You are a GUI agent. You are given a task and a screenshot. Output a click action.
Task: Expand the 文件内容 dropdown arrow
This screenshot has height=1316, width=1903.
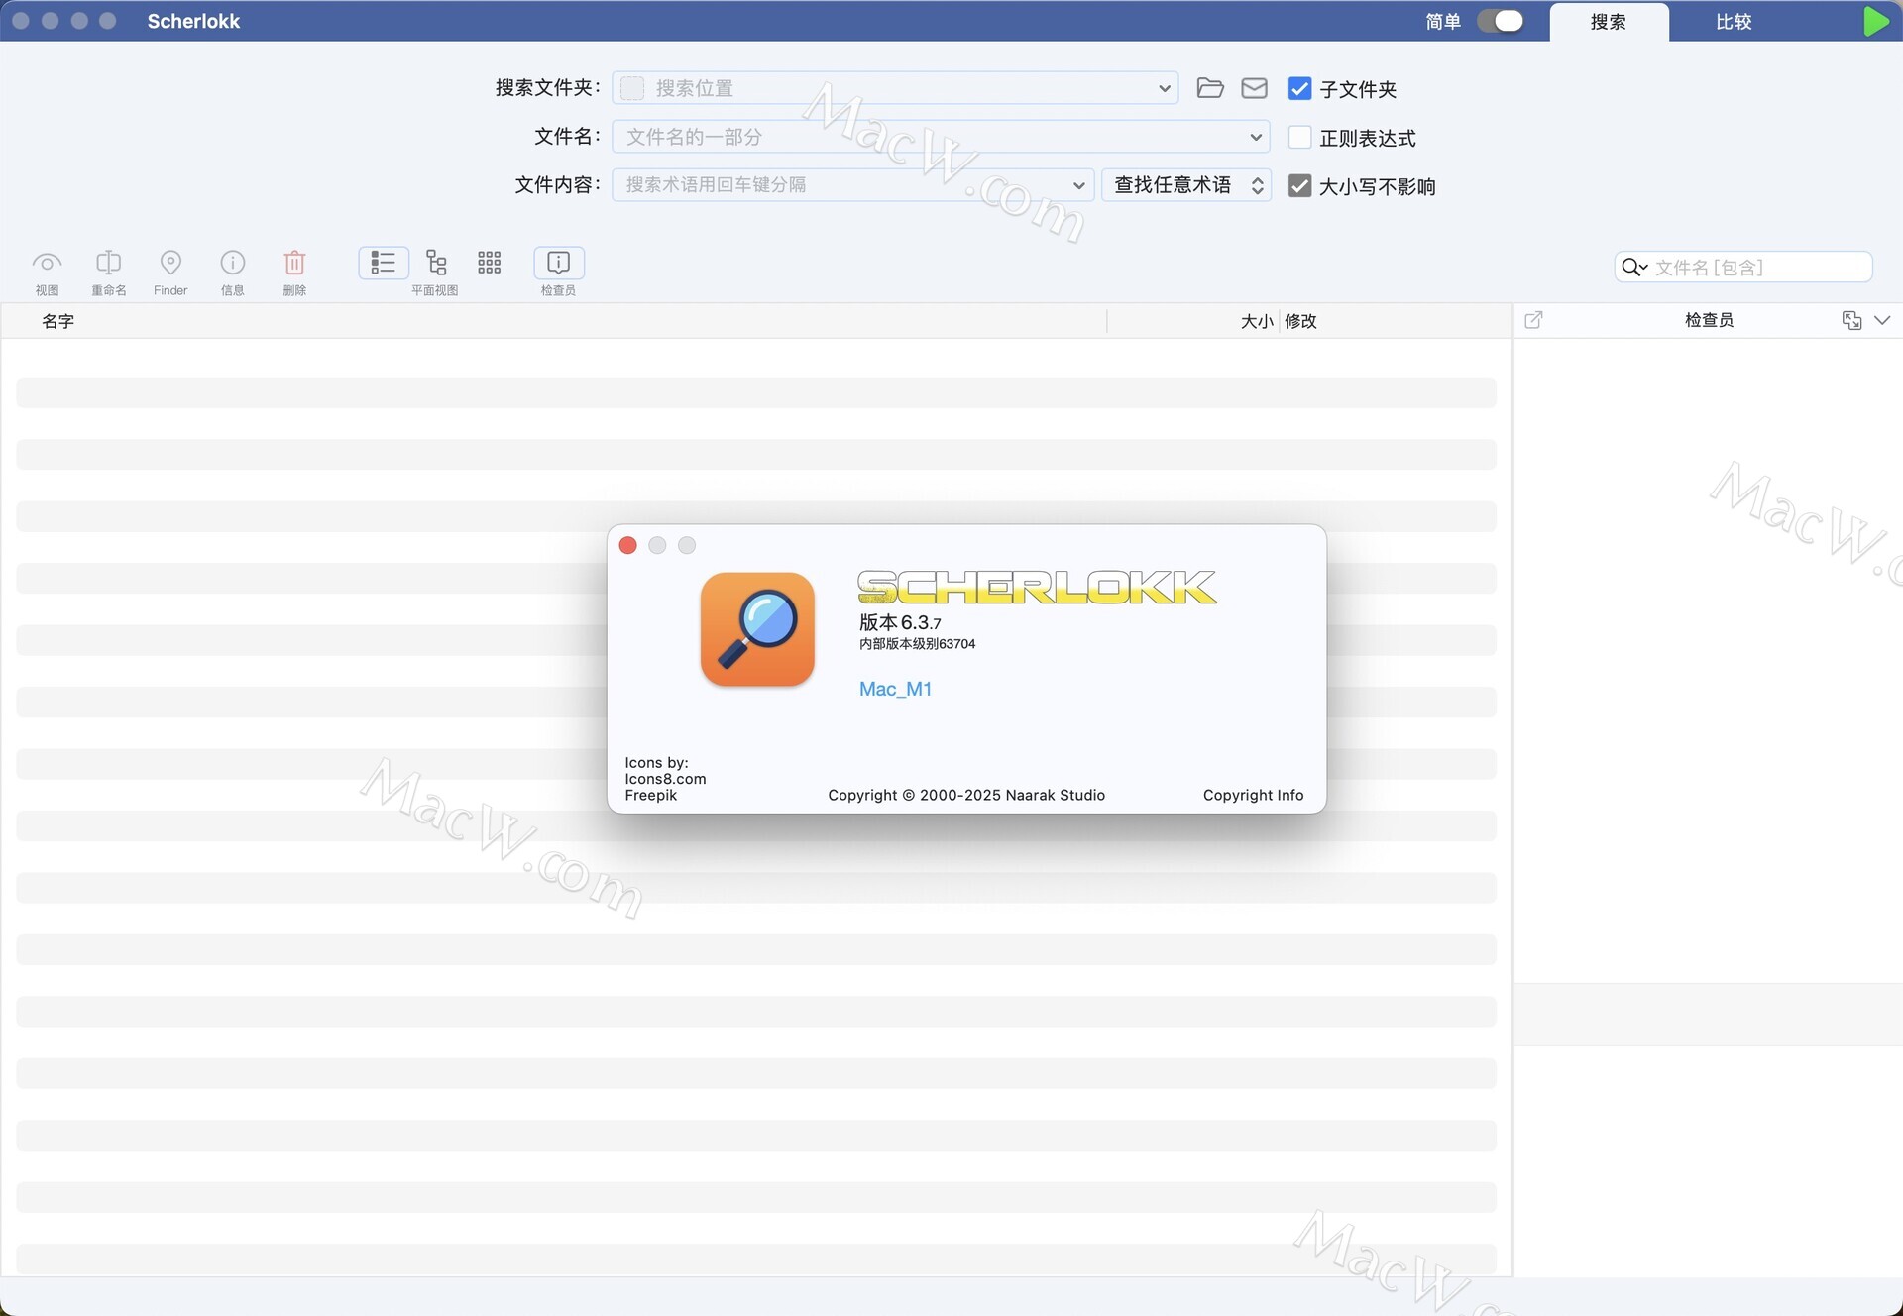pyautogui.click(x=1079, y=185)
